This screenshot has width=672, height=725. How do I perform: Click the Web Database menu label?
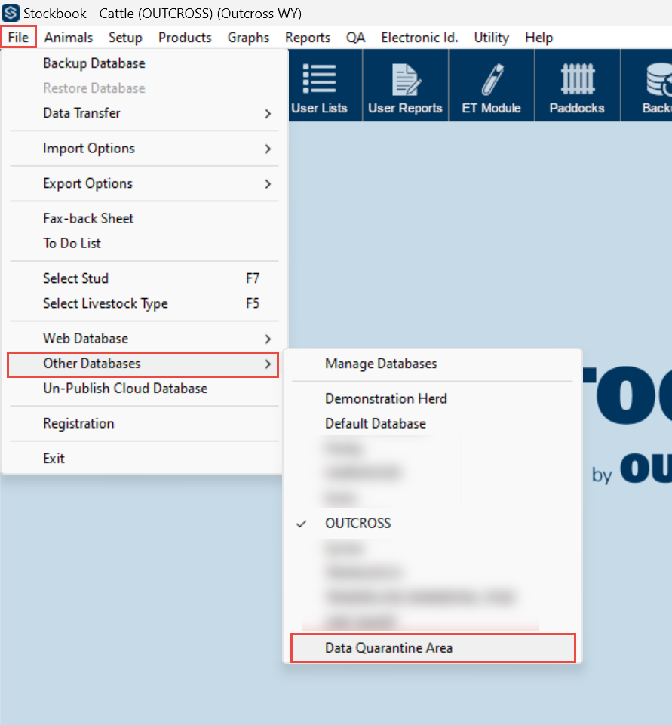85,339
